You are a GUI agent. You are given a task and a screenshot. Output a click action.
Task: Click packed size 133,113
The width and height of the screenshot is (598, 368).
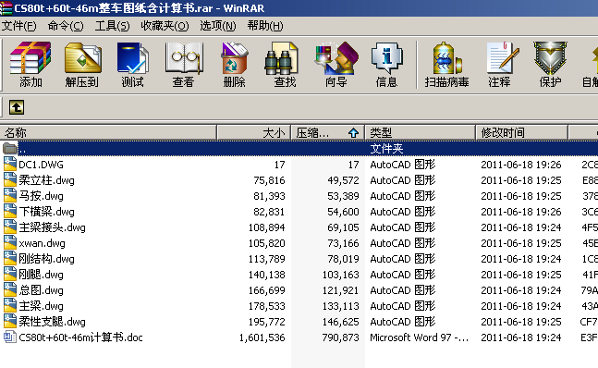click(x=340, y=306)
